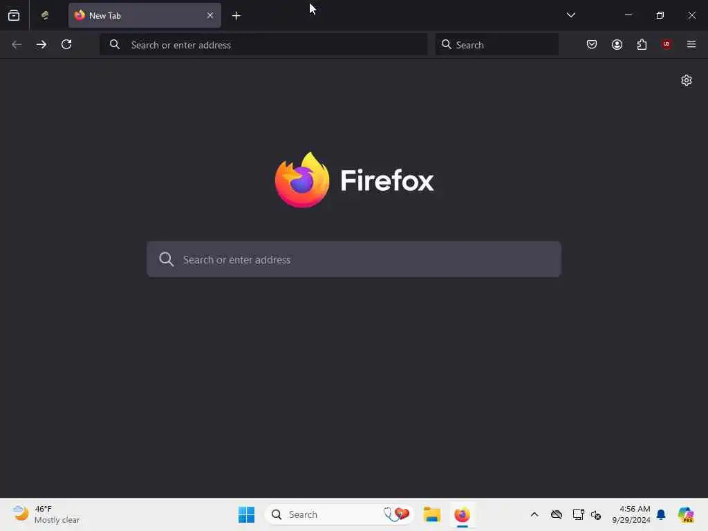The width and height of the screenshot is (708, 531).
Task: Close the New Tab tab
Action: tap(210, 15)
